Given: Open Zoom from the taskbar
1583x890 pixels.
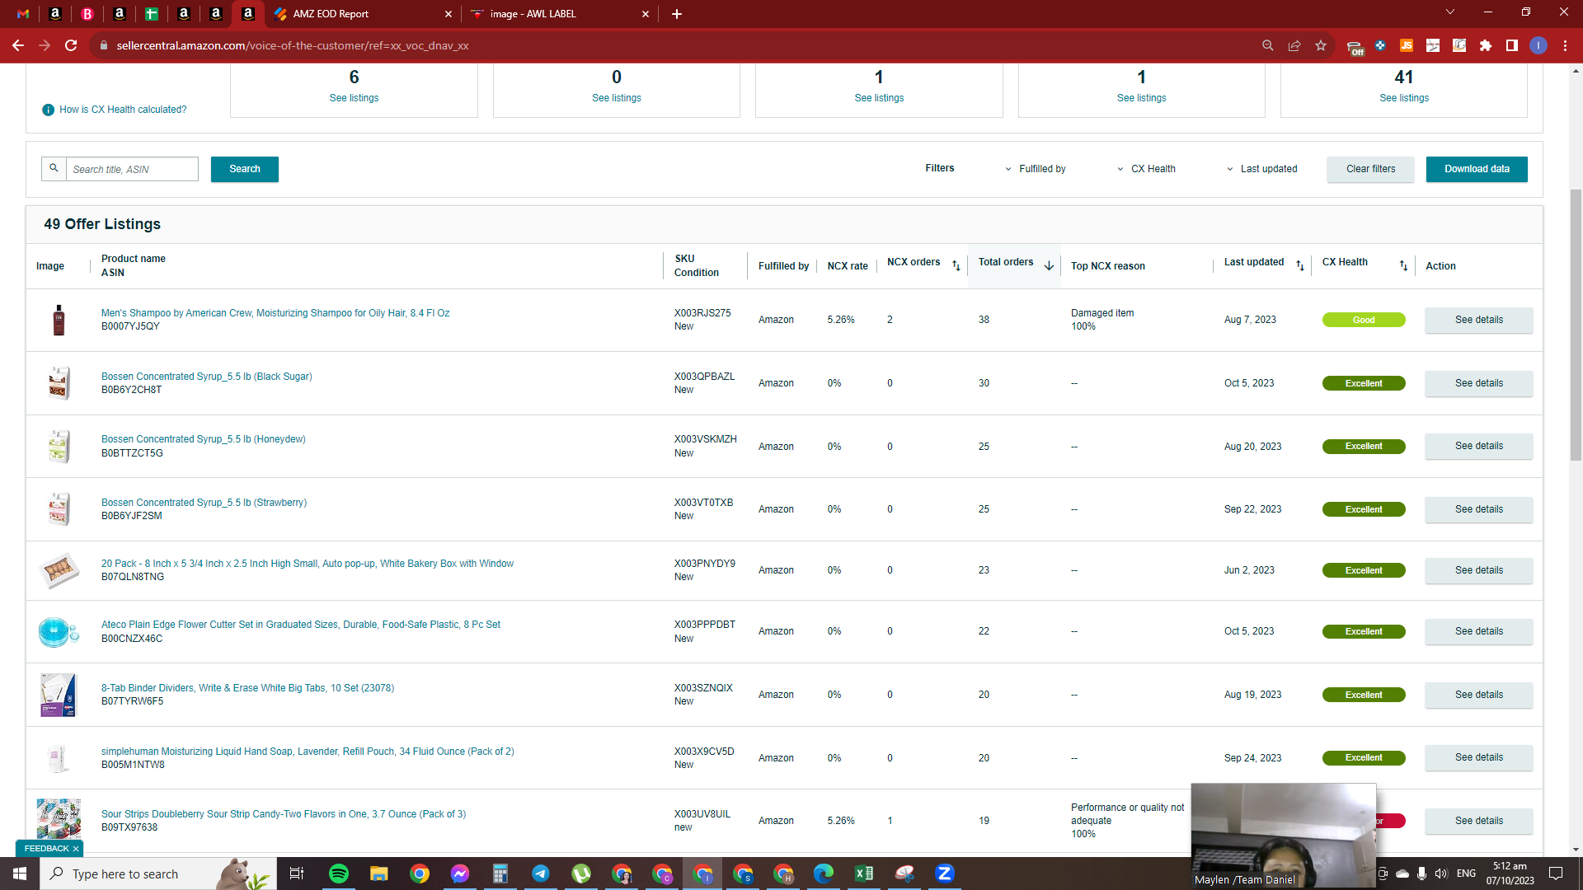Looking at the screenshot, I should 945,874.
